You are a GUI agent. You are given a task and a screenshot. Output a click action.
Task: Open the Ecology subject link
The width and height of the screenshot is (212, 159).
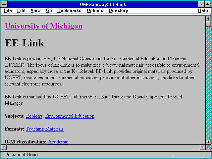(34, 116)
